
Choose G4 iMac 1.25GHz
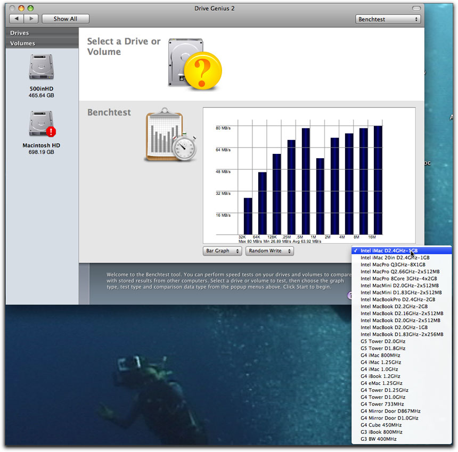click(402, 363)
